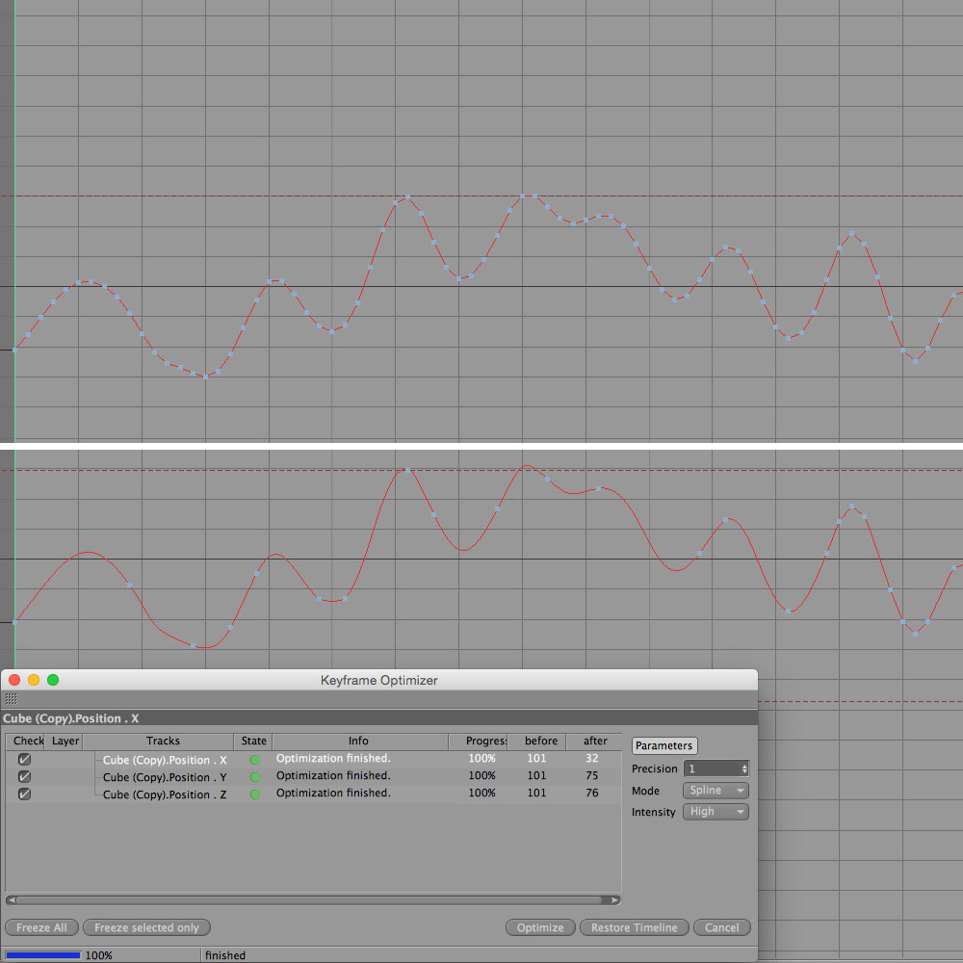Select the Cube (Copy).Position . X track row

point(313,760)
